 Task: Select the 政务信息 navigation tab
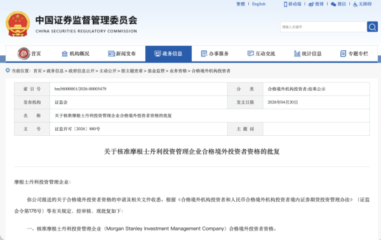click(x=168, y=53)
